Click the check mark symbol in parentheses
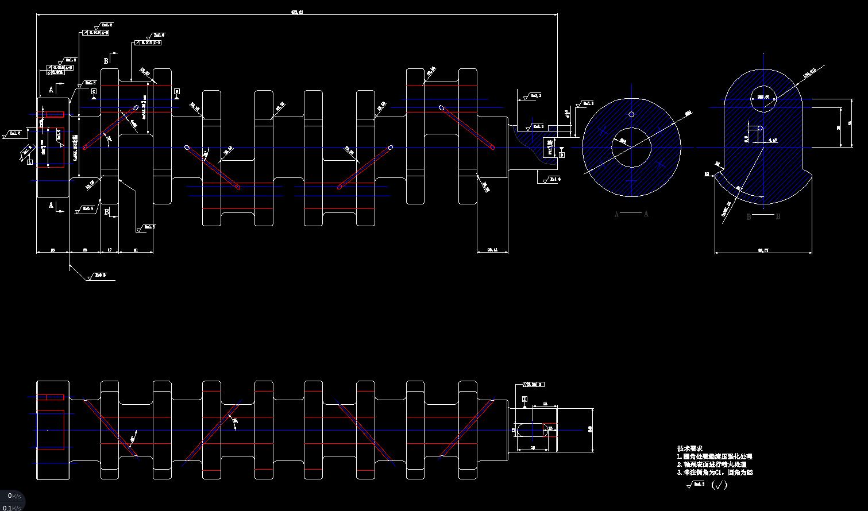Image resolution: width=868 pixels, height=511 pixels. 719,485
